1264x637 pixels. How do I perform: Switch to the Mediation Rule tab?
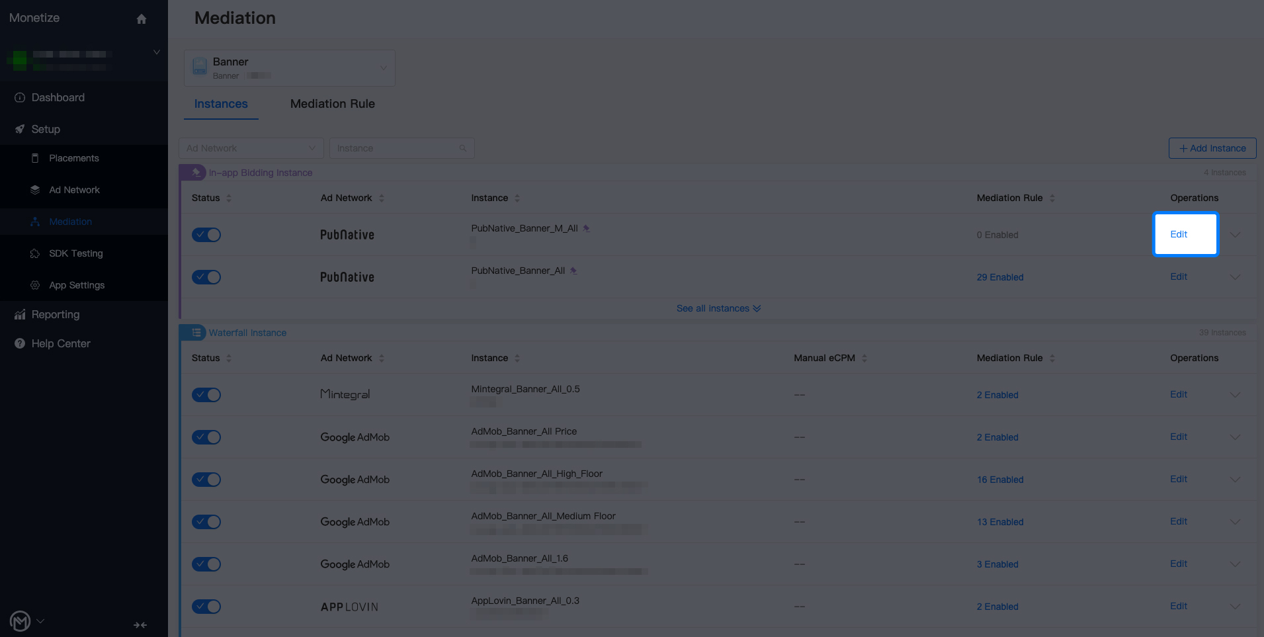pyautogui.click(x=333, y=104)
